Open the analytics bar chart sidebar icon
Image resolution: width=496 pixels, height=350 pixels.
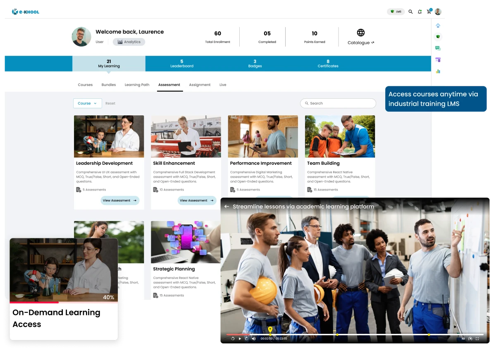(x=438, y=71)
